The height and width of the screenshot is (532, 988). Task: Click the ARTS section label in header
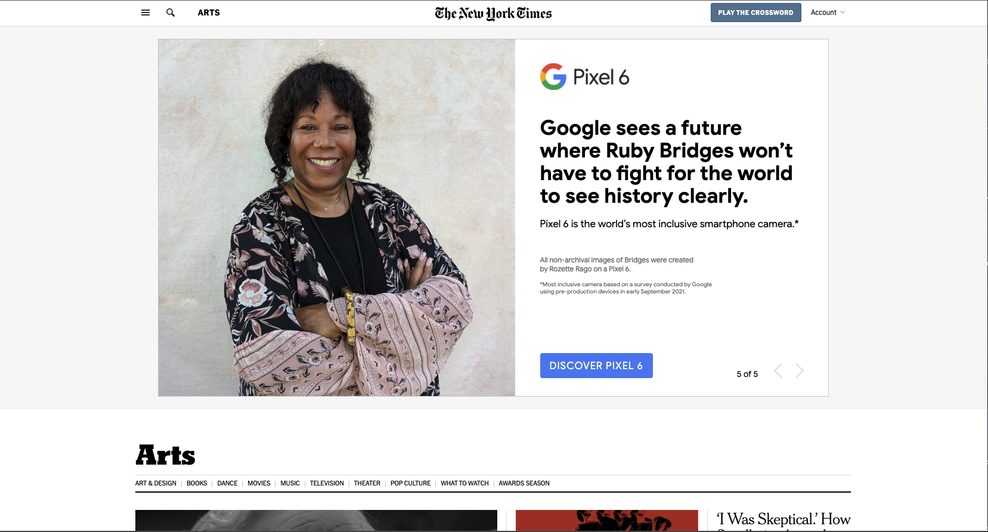[209, 13]
